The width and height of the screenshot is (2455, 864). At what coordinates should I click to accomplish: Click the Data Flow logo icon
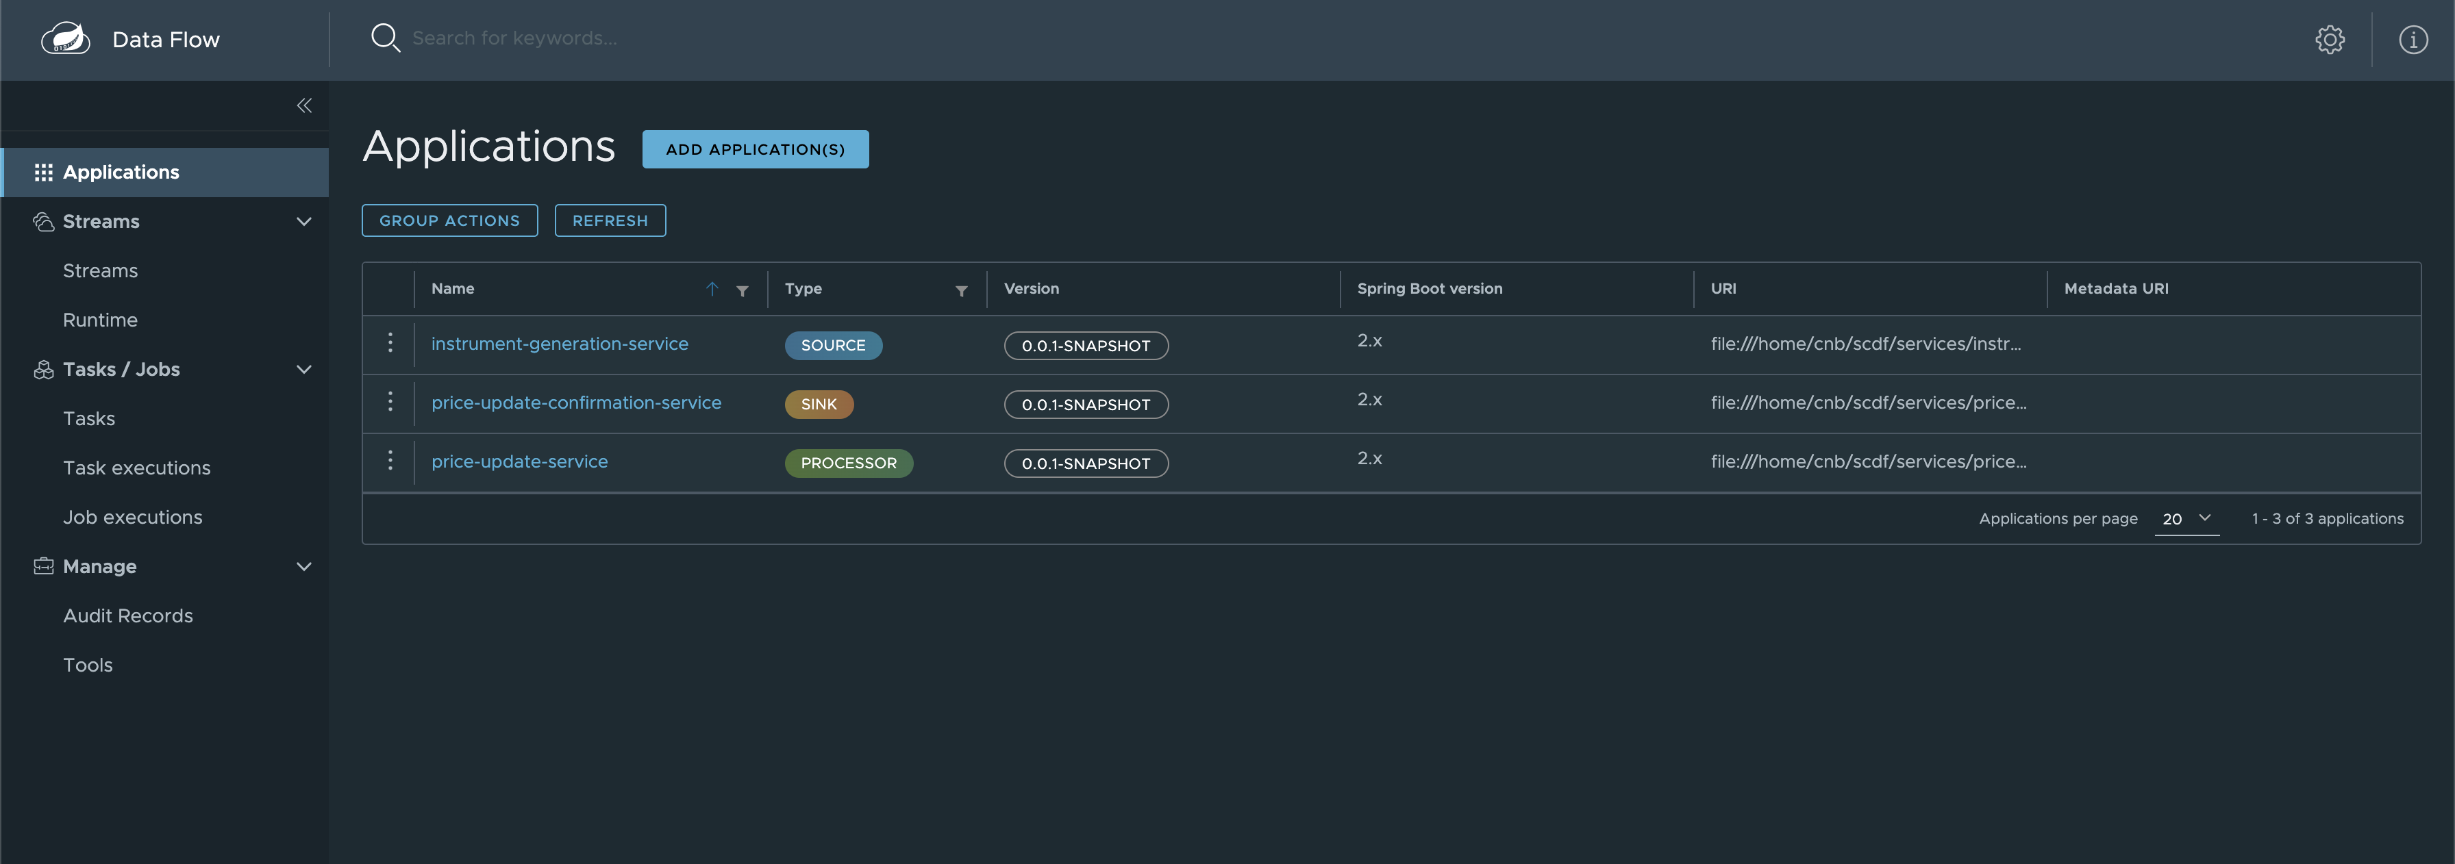(66, 39)
